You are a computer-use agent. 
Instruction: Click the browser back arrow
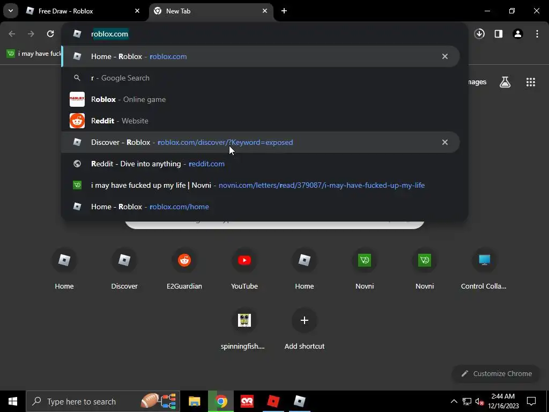(12, 34)
